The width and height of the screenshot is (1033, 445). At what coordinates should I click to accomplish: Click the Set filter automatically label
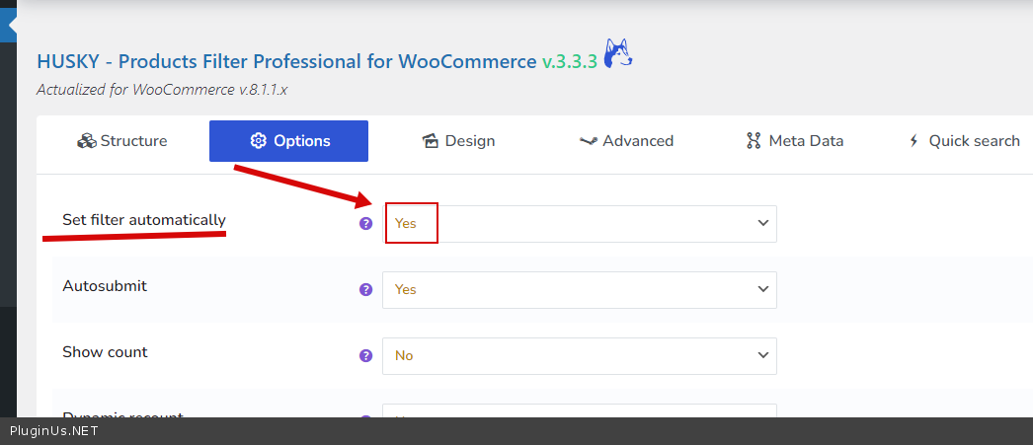pos(144,220)
